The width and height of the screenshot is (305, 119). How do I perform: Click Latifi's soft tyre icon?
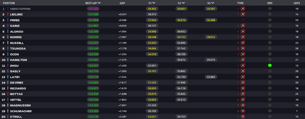[243, 77]
